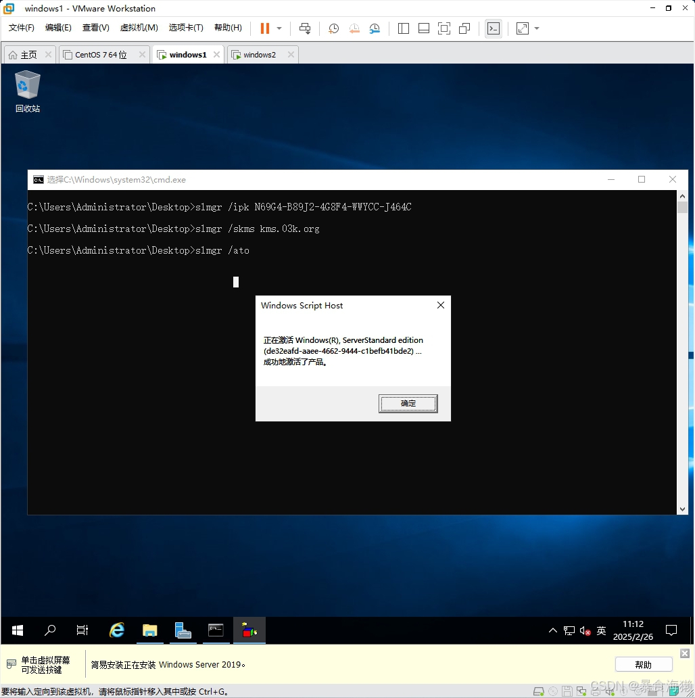The height and width of the screenshot is (698, 695).
Task: Open the console view button
Action: (494, 28)
